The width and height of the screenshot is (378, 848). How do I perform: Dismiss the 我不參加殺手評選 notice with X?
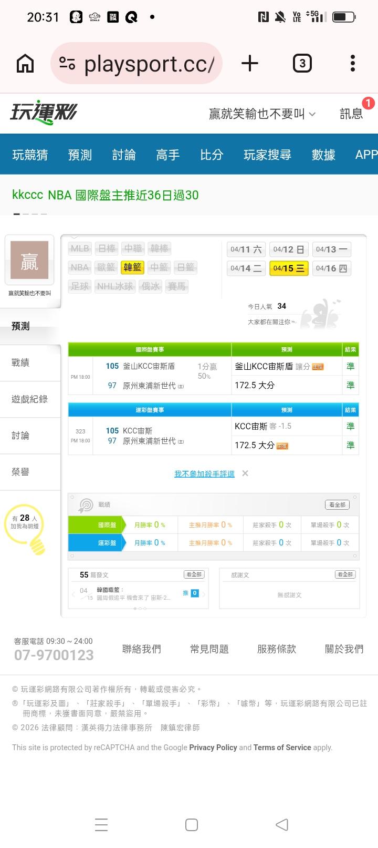pyautogui.click(x=245, y=473)
